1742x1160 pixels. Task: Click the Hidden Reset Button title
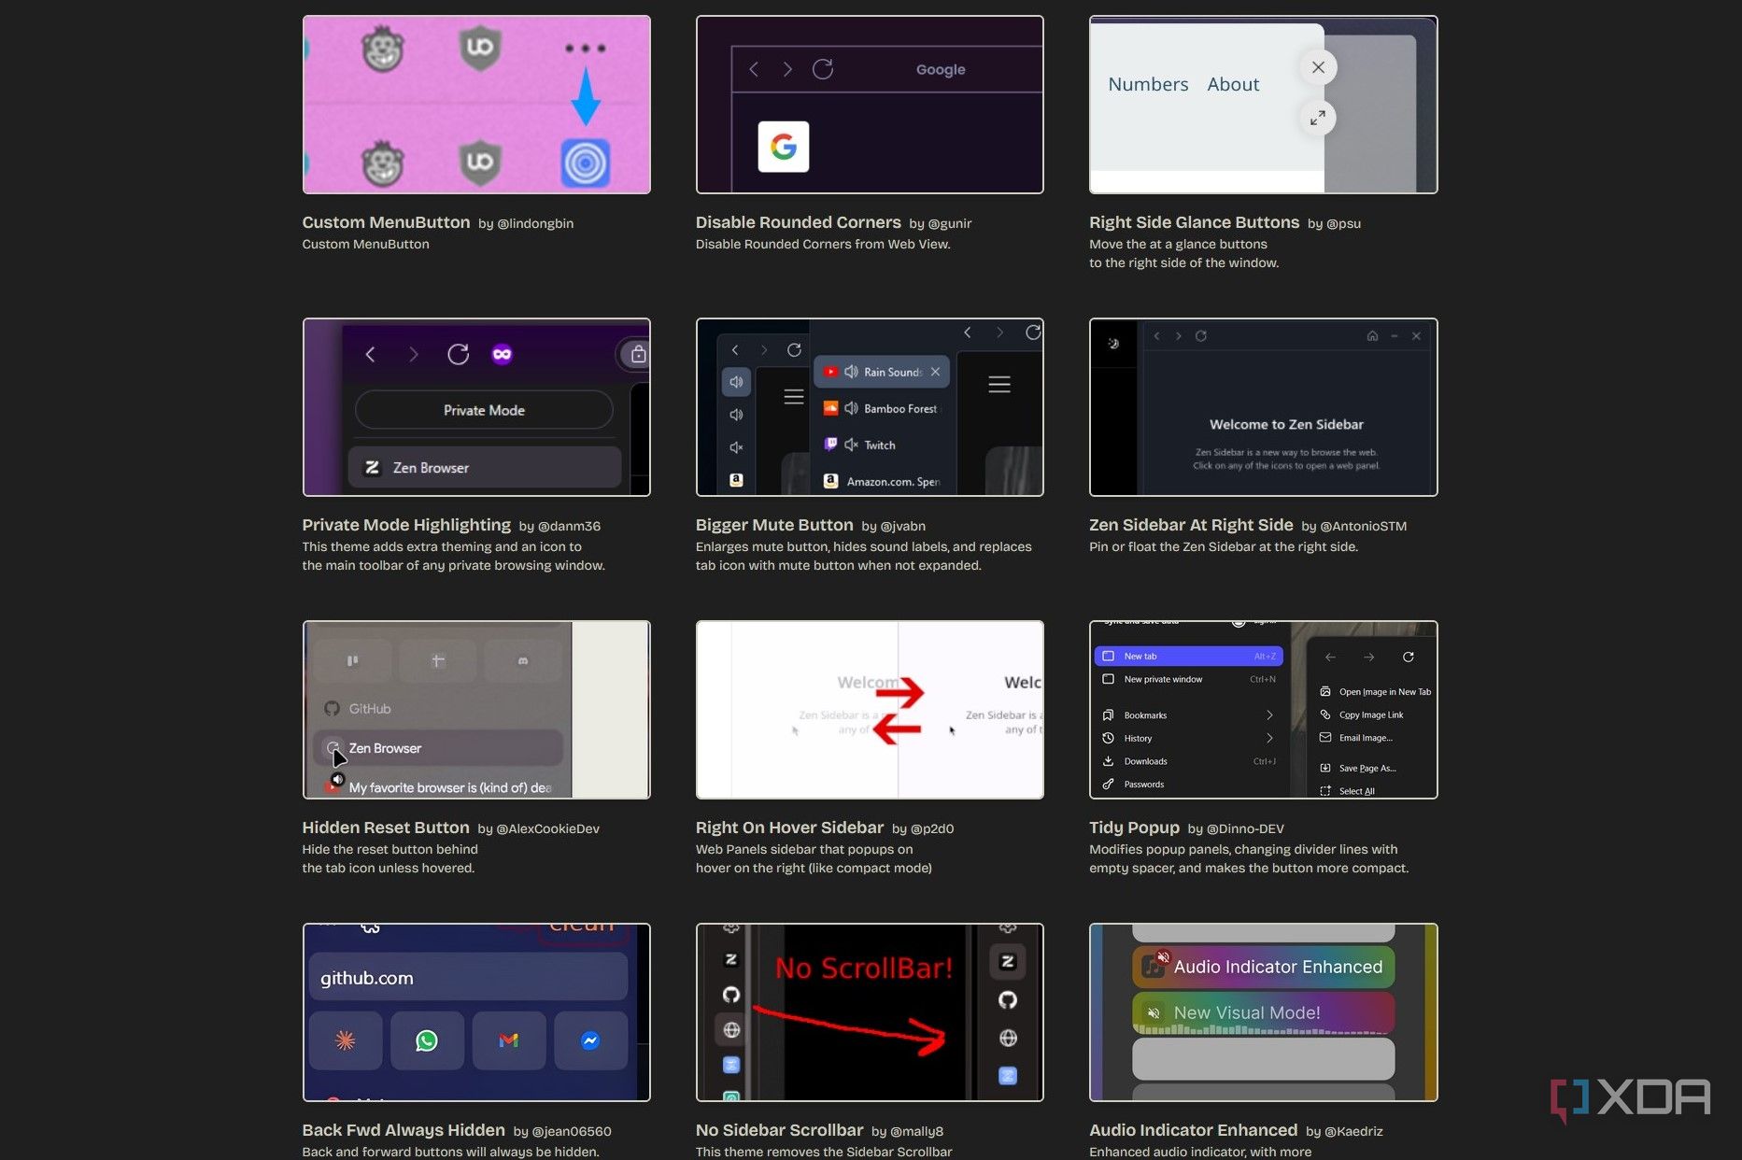tap(386, 828)
